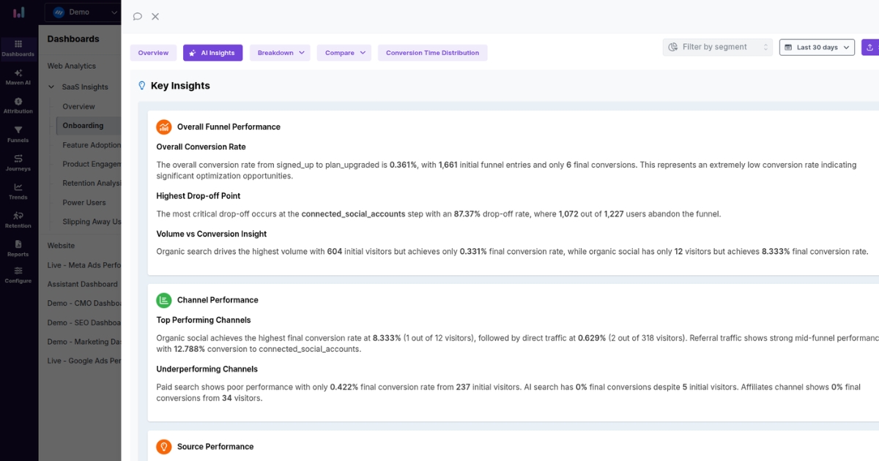
Task: Open the Trends section
Action: (x=18, y=191)
